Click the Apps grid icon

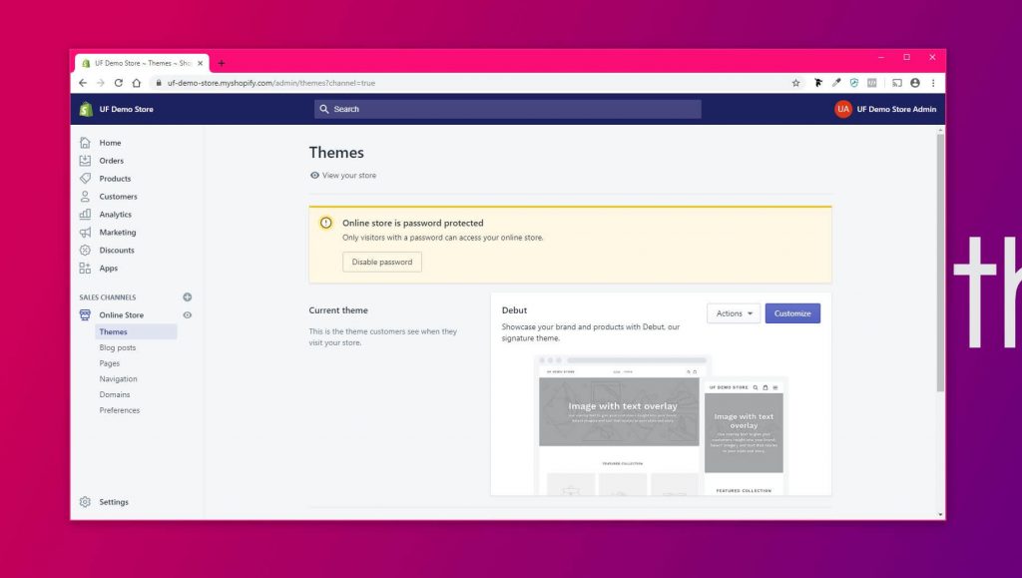coord(85,268)
